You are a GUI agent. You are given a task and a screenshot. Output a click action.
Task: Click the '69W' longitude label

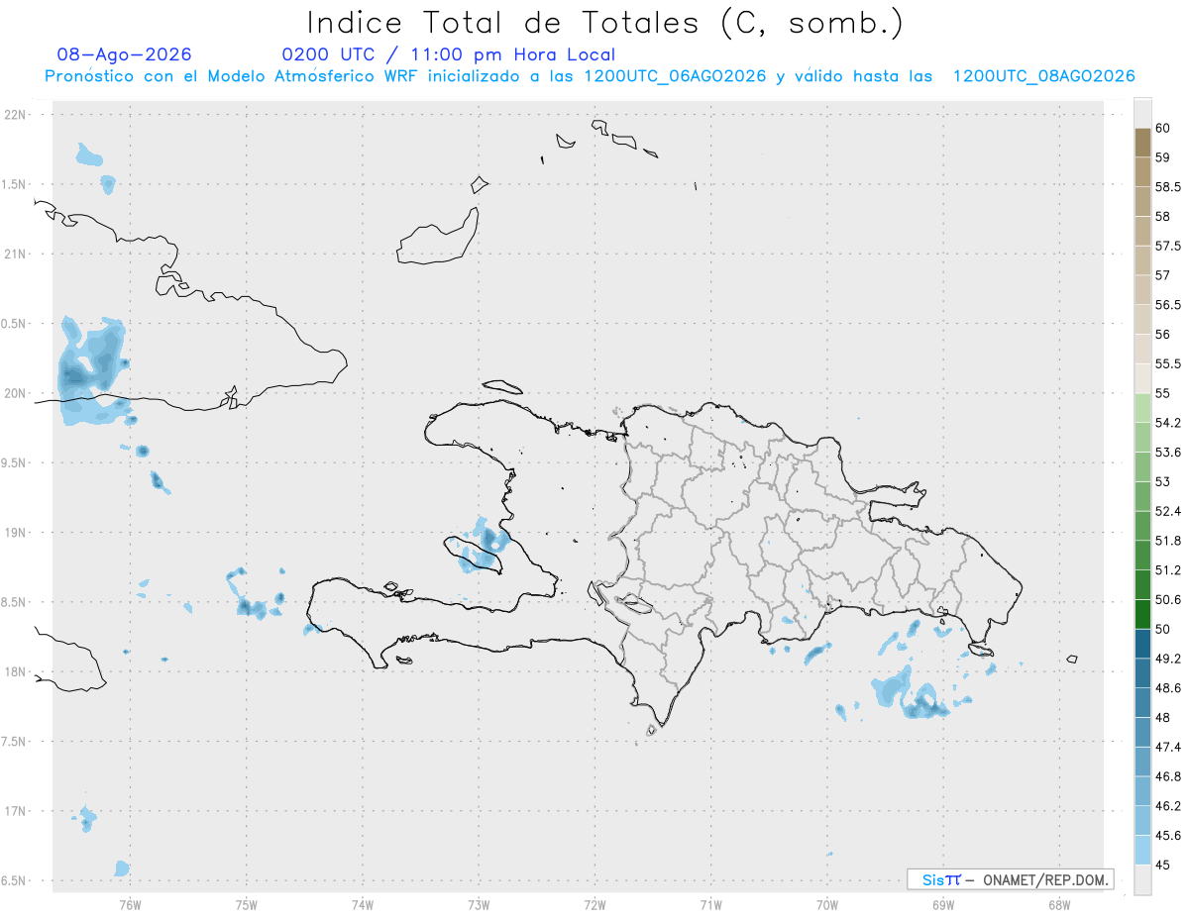(x=943, y=904)
